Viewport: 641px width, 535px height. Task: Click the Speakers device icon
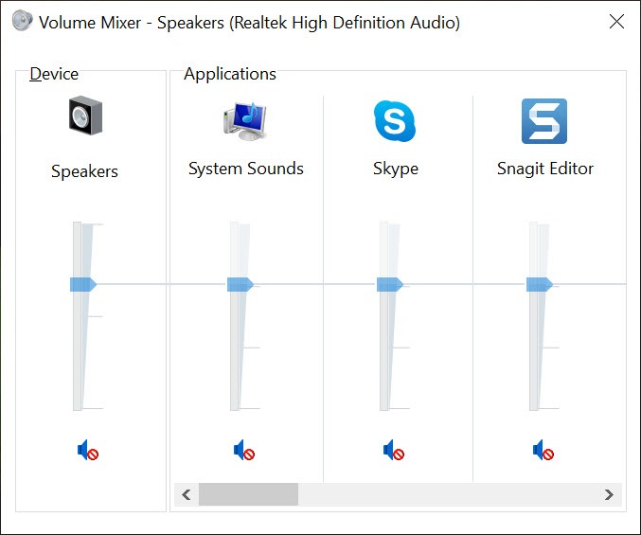pos(85,116)
